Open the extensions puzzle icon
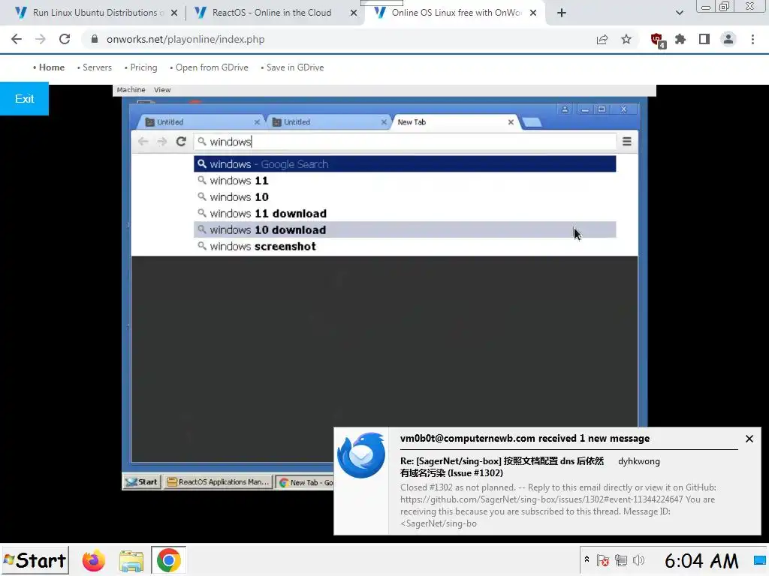The height and width of the screenshot is (576, 769). 680,39
